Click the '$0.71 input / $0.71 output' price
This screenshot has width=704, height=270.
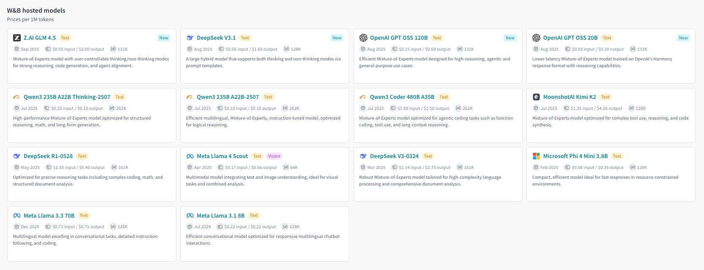click(x=78, y=226)
